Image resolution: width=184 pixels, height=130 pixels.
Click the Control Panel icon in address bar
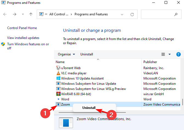click(x=41, y=14)
